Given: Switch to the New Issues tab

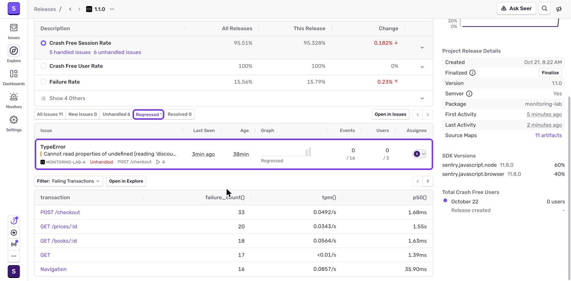Looking at the screenshot, I should 83,114.
